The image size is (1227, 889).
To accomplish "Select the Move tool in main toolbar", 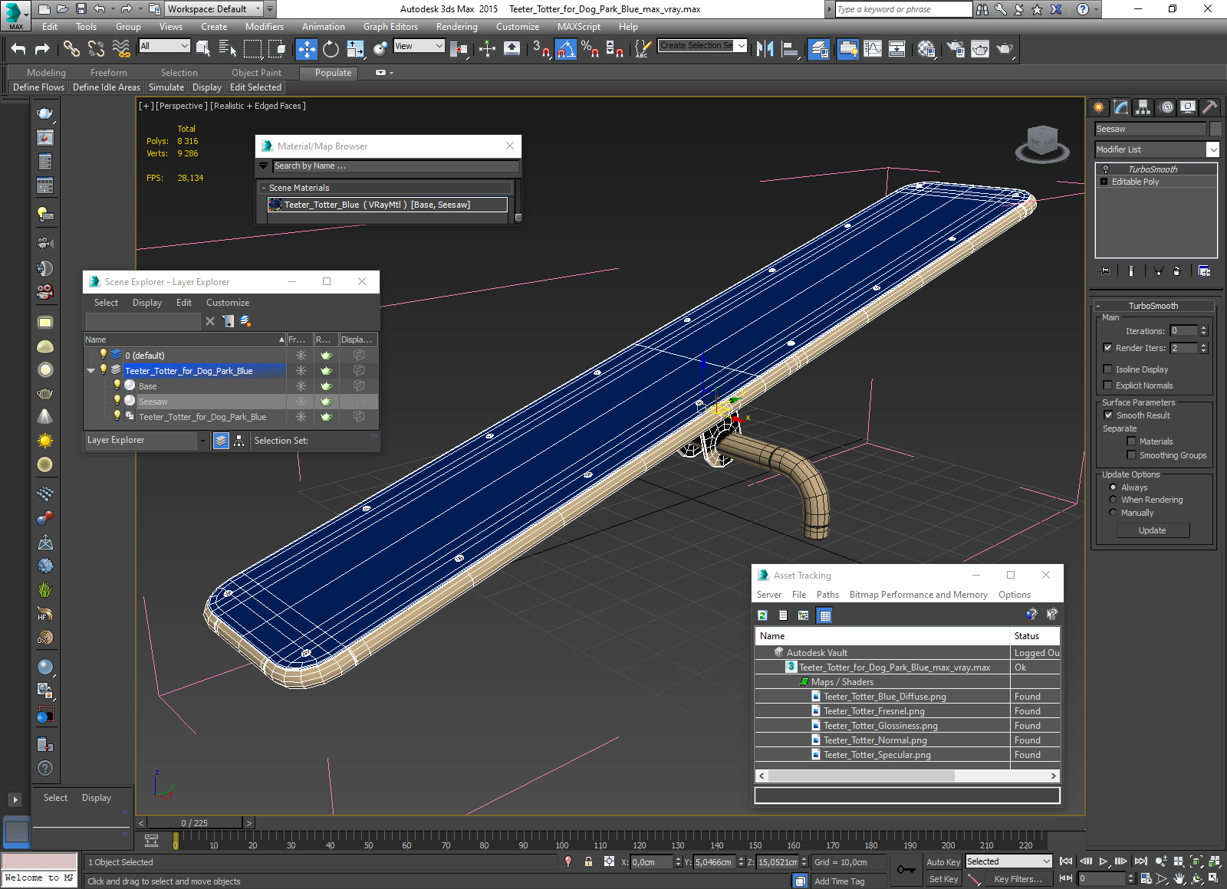I will coord(306,49).
